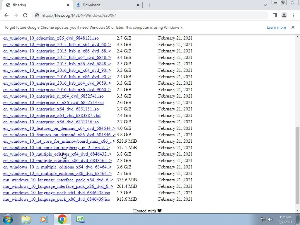Image resolution: width=300 pixels, height=225 pixels.
Task: Close the files.dog tab
Action: tap(68, 5)
